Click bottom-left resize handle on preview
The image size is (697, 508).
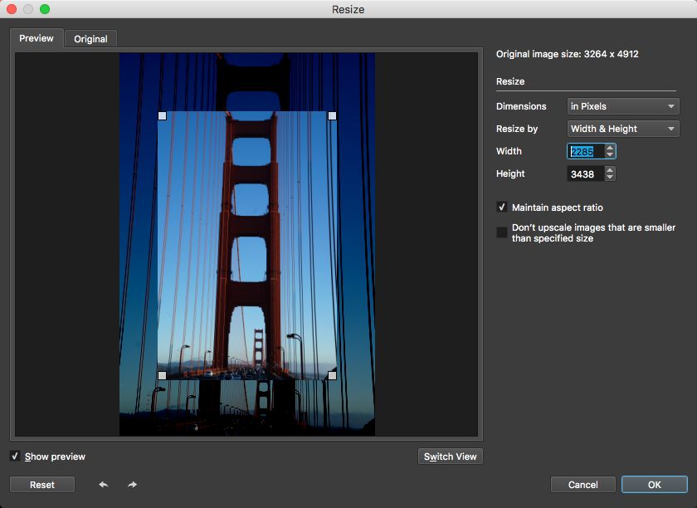pos(162,375)
